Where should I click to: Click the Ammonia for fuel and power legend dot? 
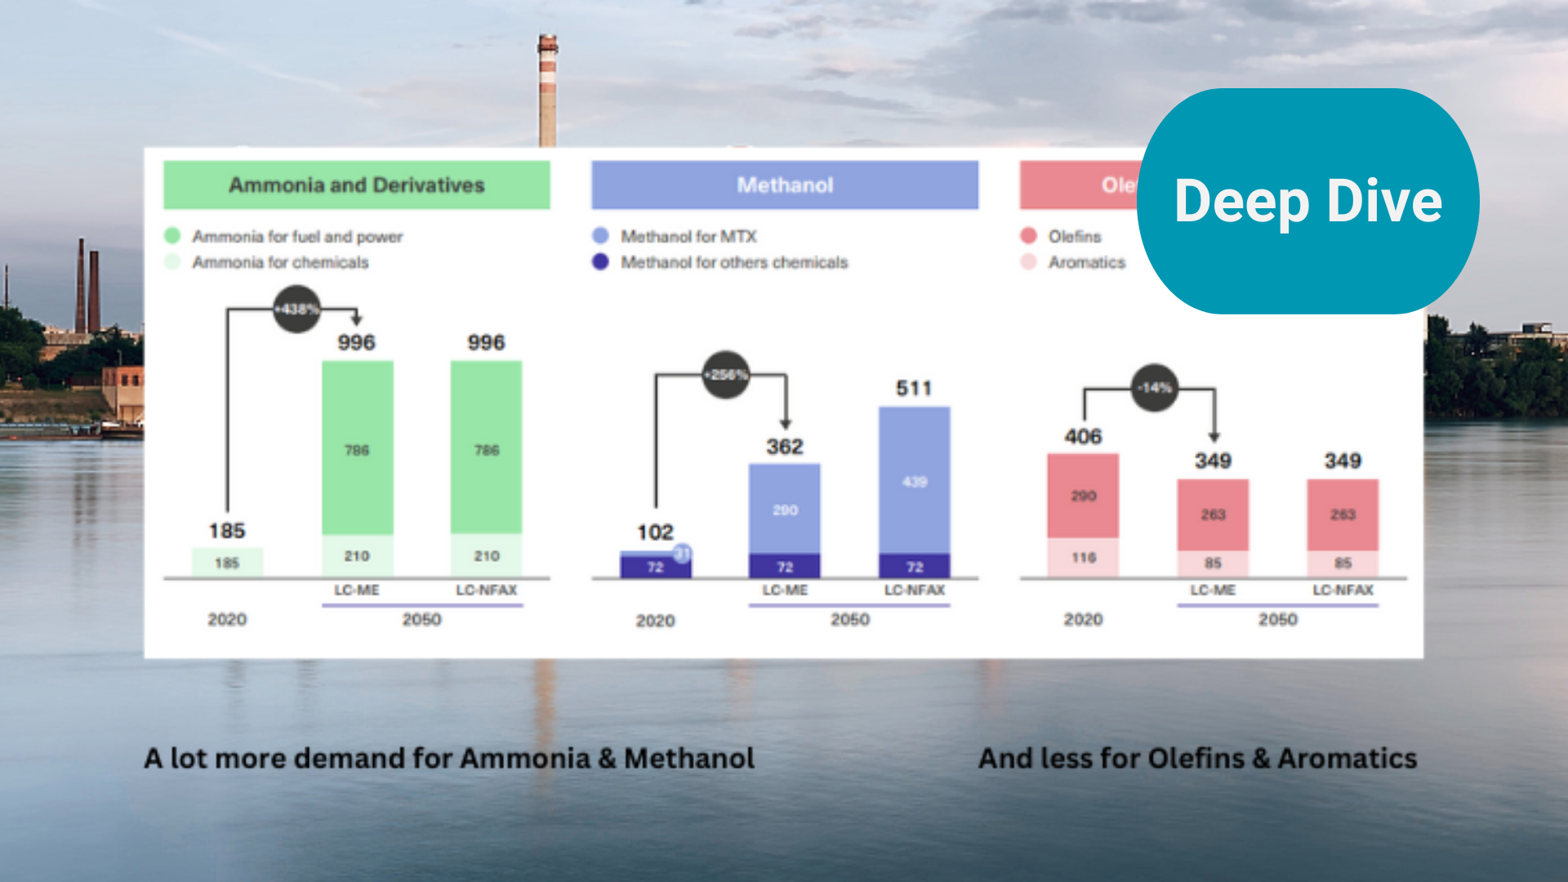pyautogui.click(x=172, y=236)
